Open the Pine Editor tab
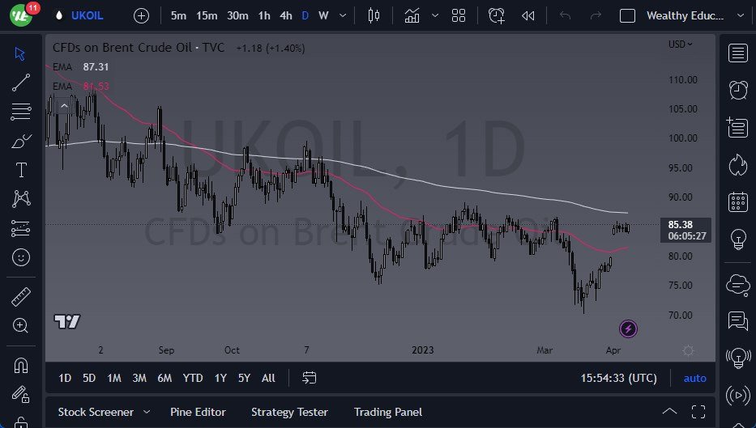Screen dimensions: 756x428 click(198, 412)
